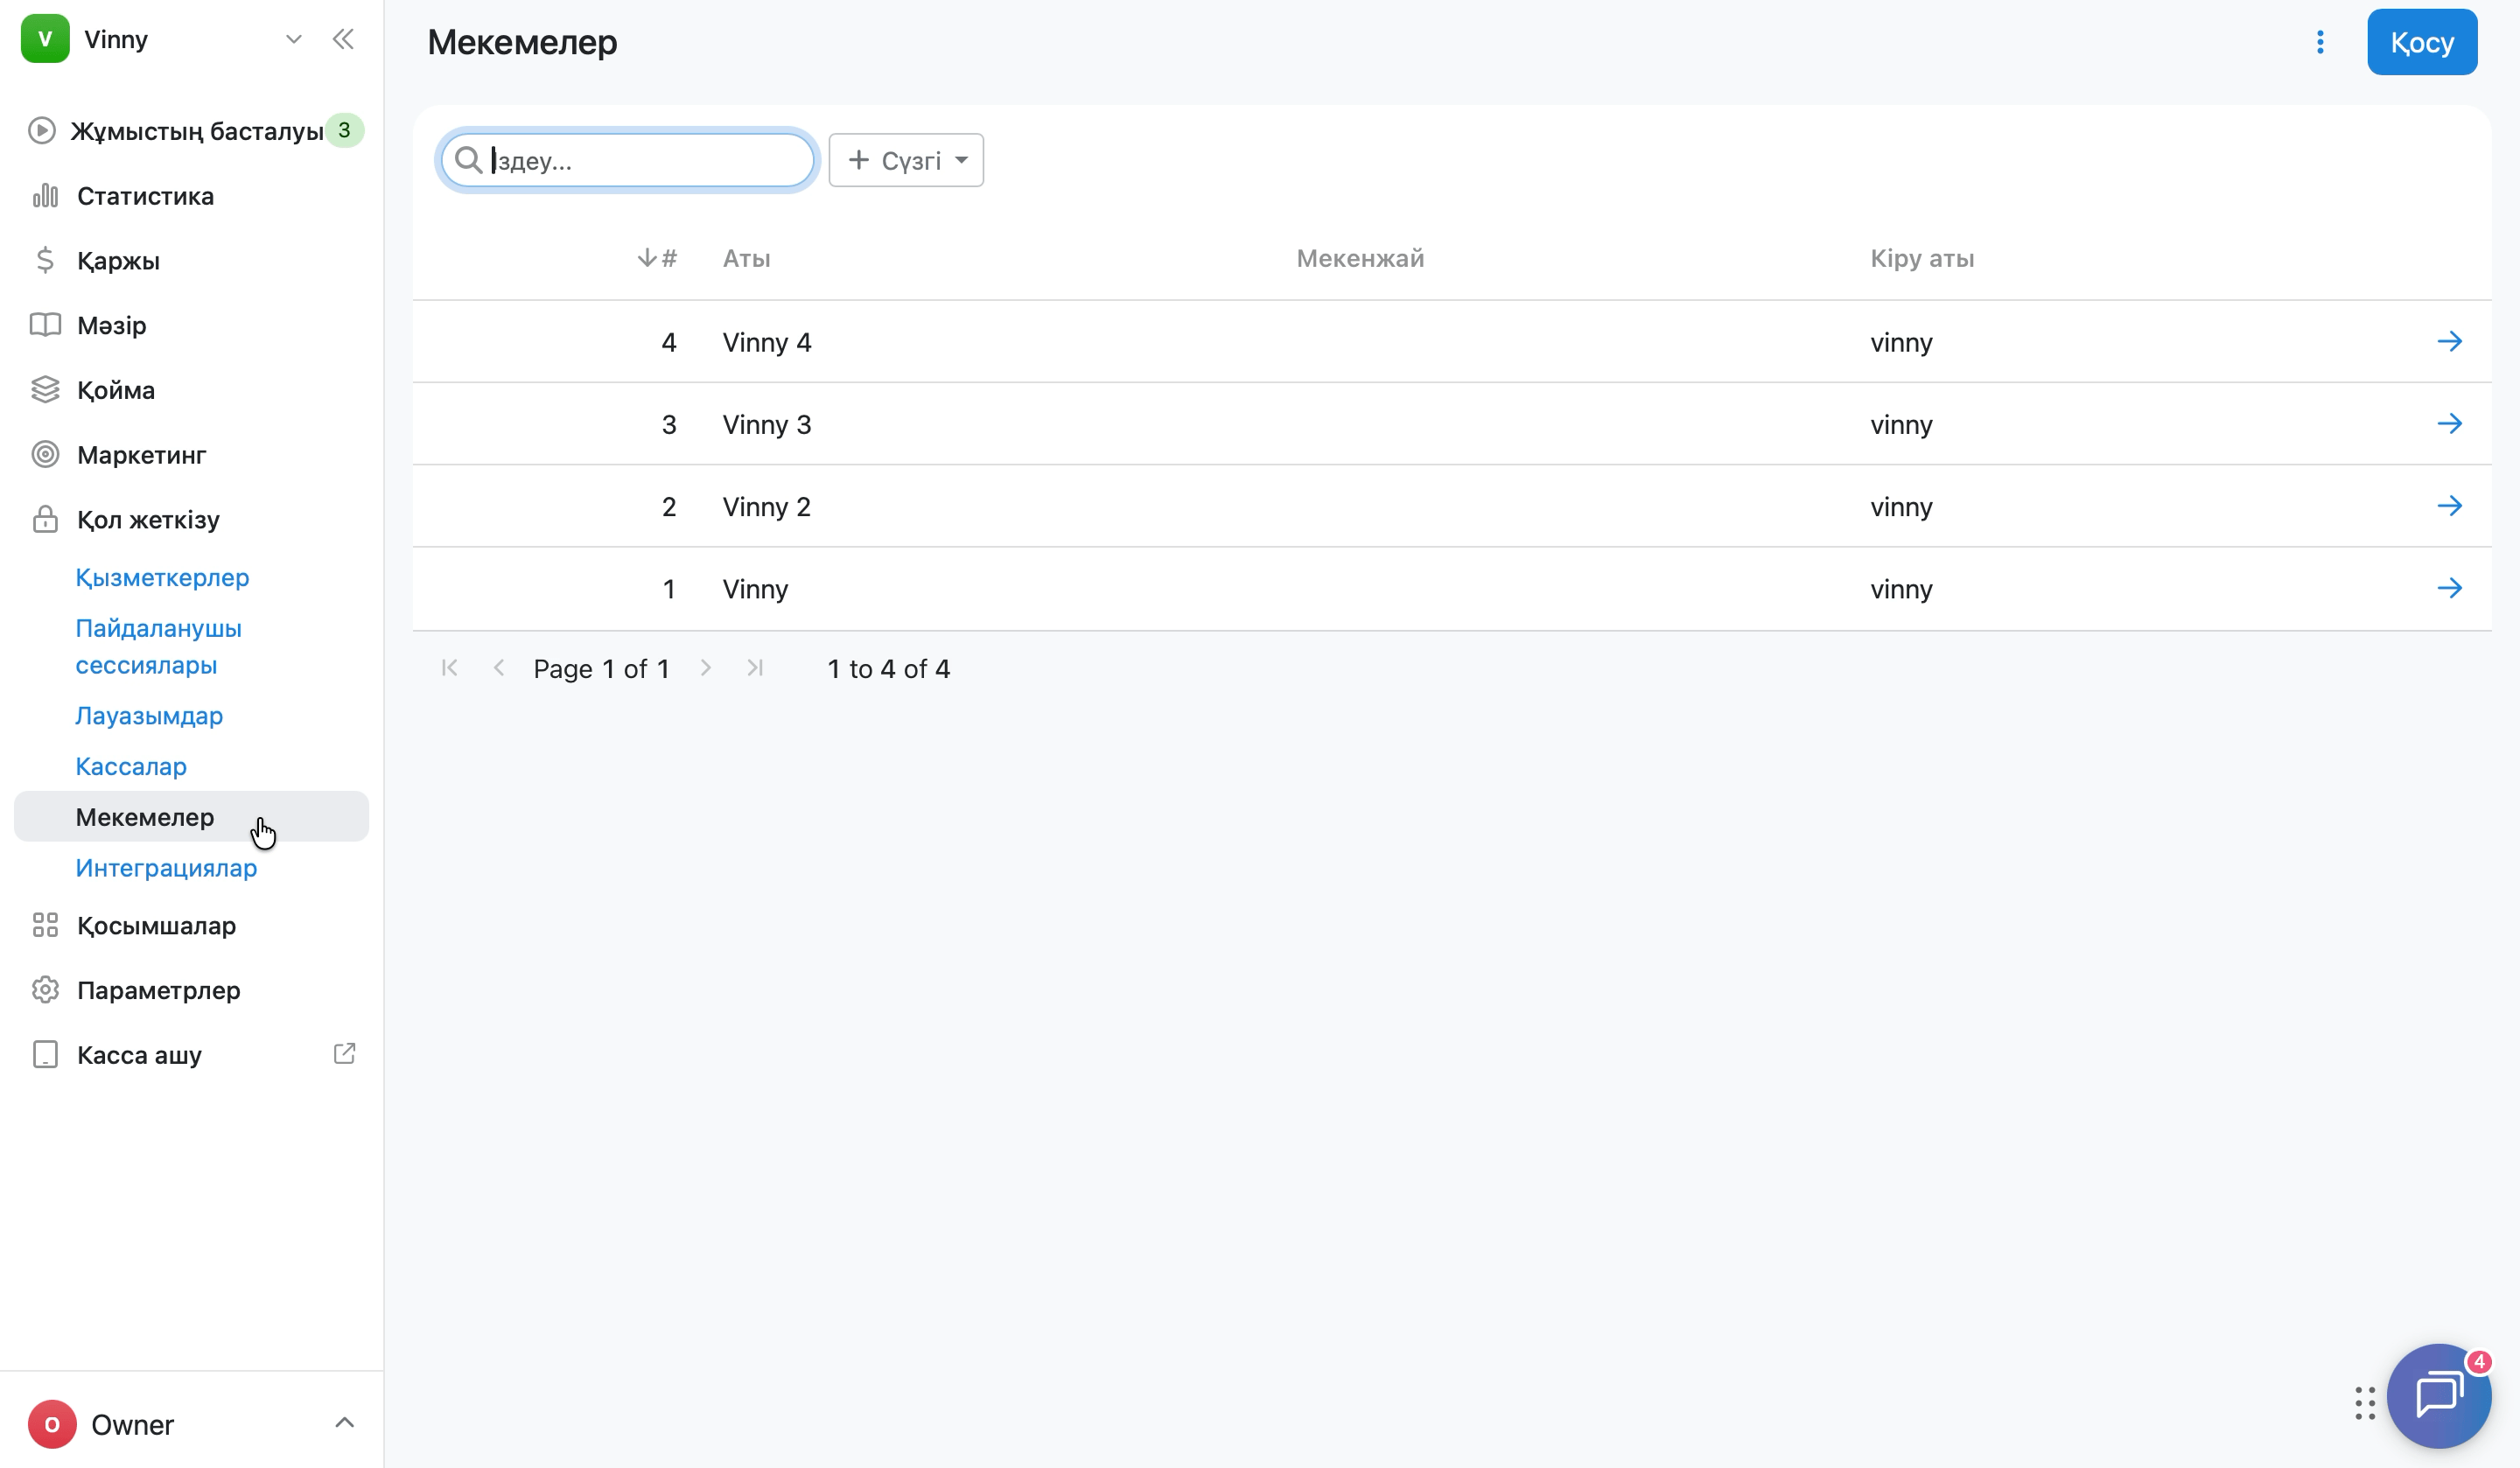This screenshot has height=1468, width=2520.
Task: Open Касса ашу menu item
Action: (x=192, y=1055)
